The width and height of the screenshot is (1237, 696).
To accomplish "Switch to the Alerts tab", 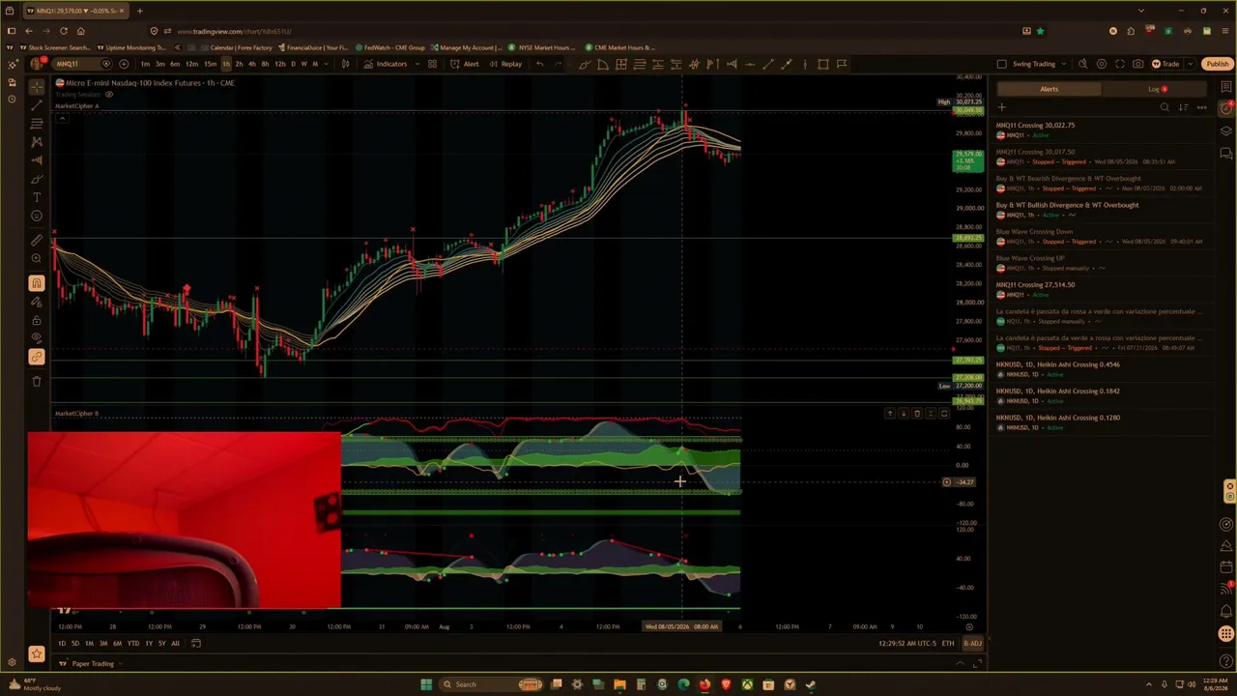I will (x=1049, y=89).
